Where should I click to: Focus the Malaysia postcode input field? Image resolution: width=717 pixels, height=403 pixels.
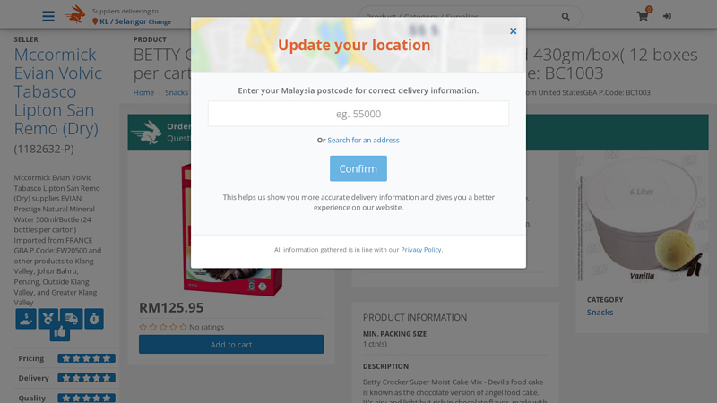(x=358, y=114)
